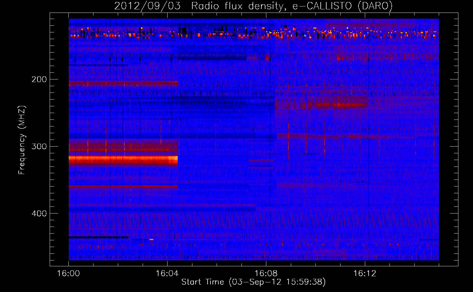Select the 400 frequency tick label
Screen dimensions: 473x292
coord(39,213)
